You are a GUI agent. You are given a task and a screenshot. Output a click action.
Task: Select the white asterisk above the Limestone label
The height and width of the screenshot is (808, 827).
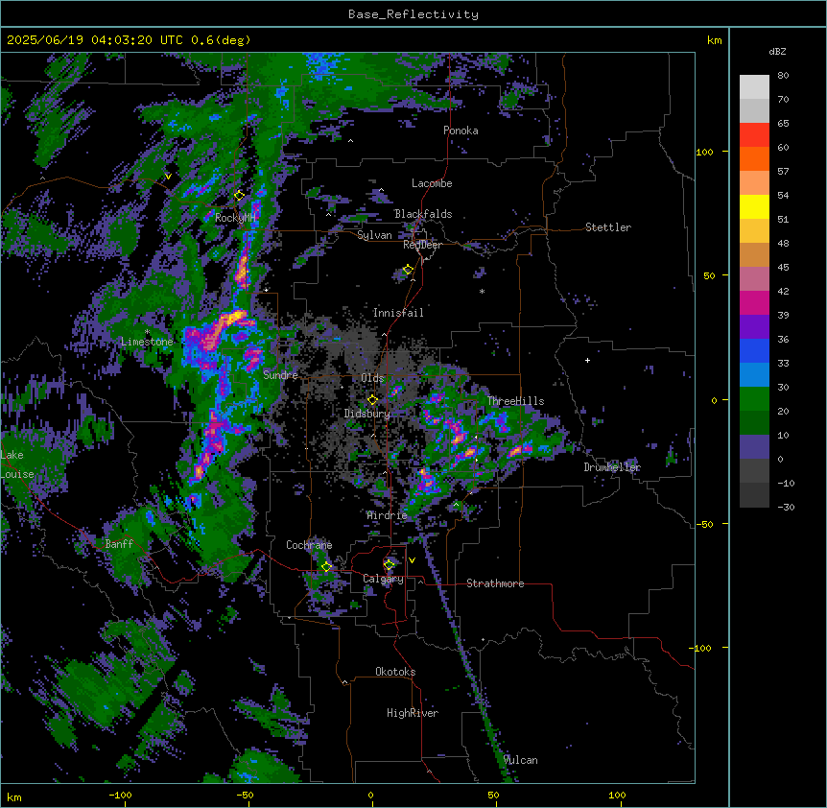coord(147,332)
